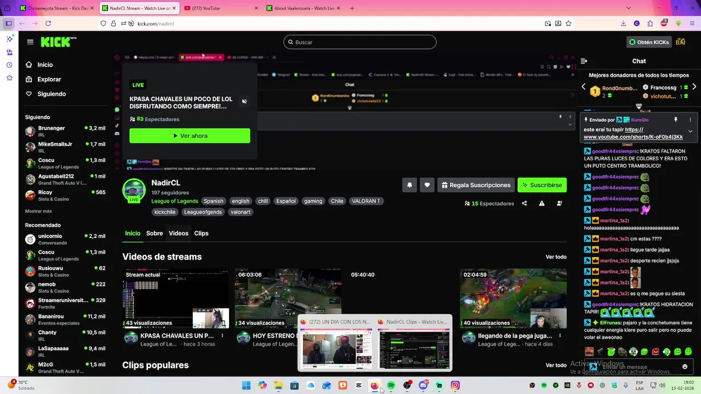The width and height of the screenshot is (701, 394).
Task: Open the Kick hamburger menu
Action: [x=30, y=42]
